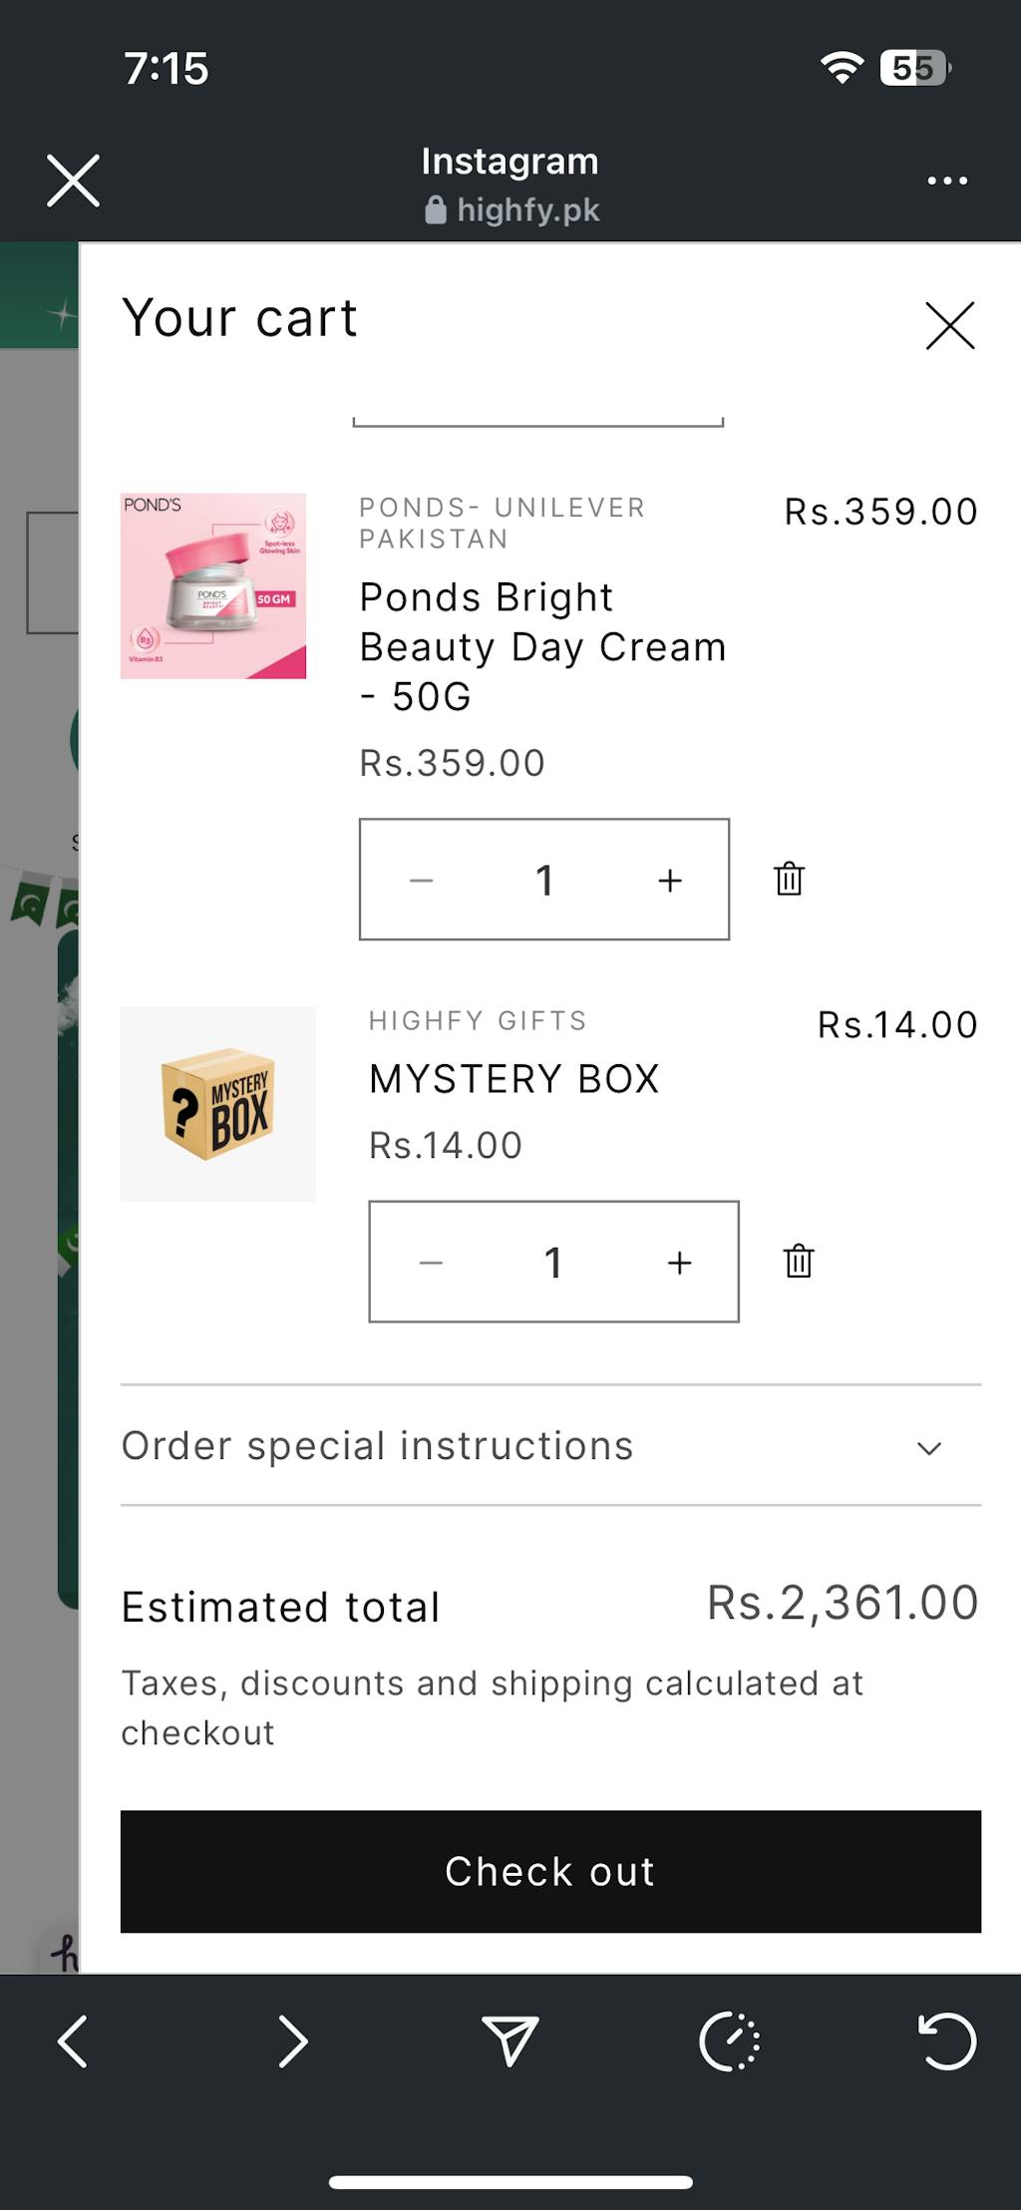
Task: Delete Ponds Bright Beauty Day Cream from cart
Action: pos(789,879)
